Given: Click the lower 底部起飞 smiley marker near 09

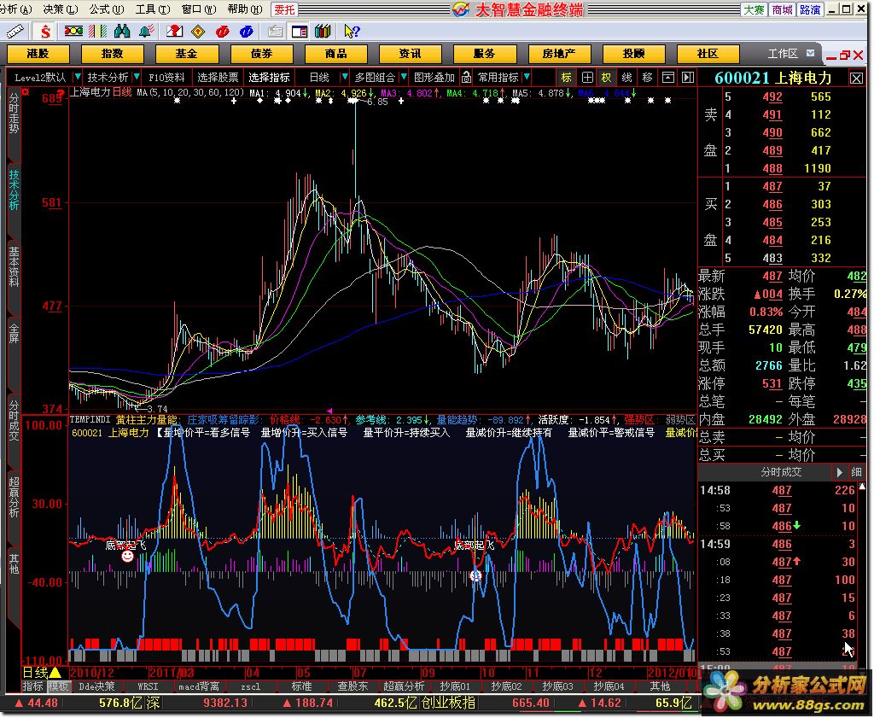Looking at the screenshot, I should (475, 575).
